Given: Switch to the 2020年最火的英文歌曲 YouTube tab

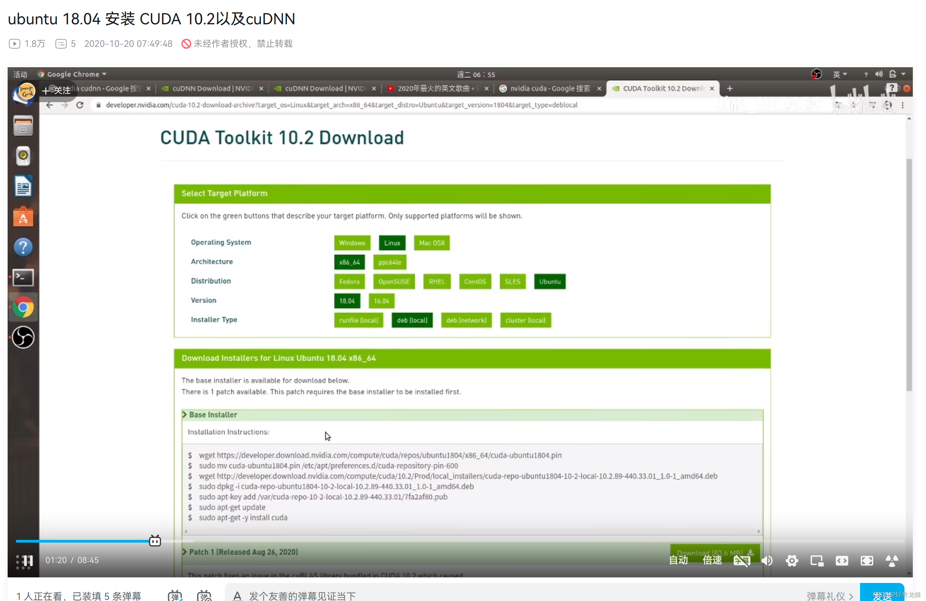Looking at the screenshot, I should [x=437, y=89].
